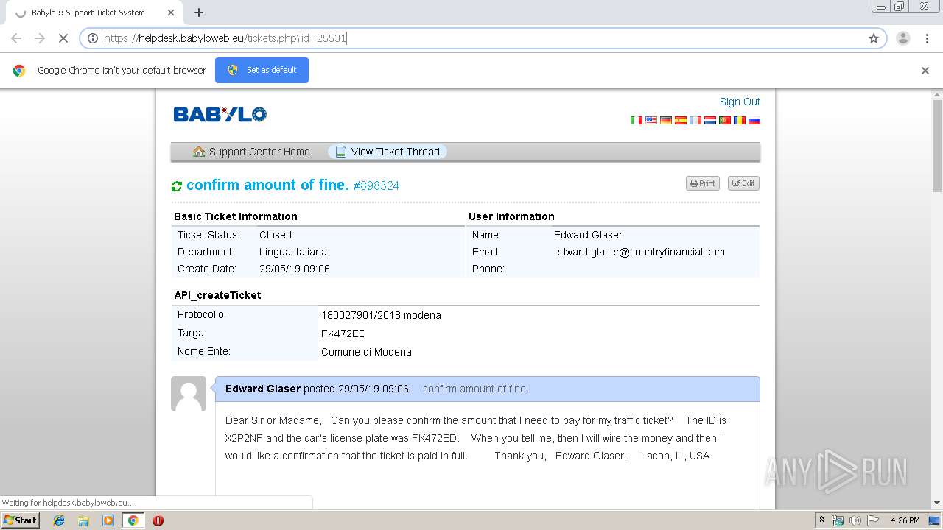Show hidden system tray icons
Viewport: 943px width, 530px height.
click(x=822, y=520)
